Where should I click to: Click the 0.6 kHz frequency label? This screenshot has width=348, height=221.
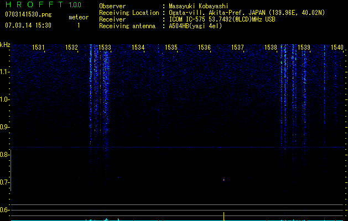[x=4, y=210]
